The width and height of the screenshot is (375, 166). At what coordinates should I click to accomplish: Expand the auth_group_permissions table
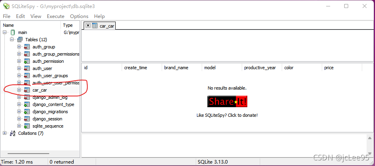coord(19,54)
